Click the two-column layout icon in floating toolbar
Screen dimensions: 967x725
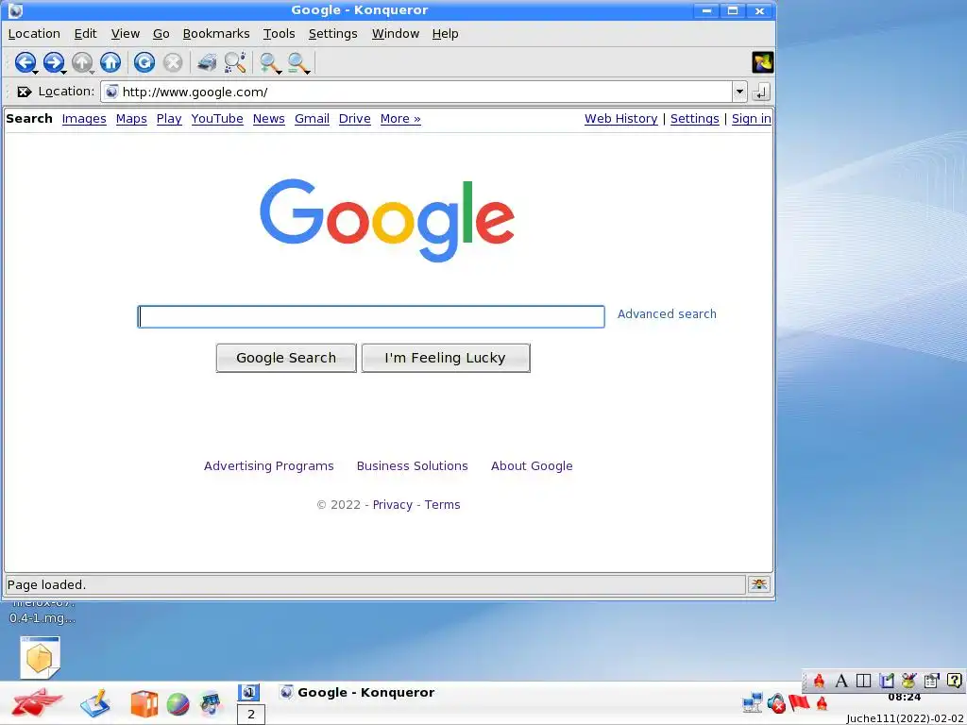coord(864,681)
